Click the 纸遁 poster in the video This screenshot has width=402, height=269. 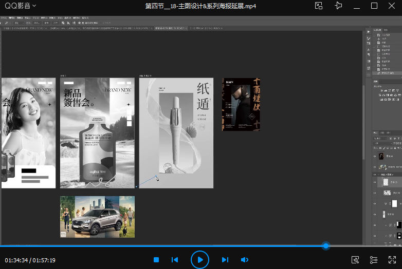point(176,132)
